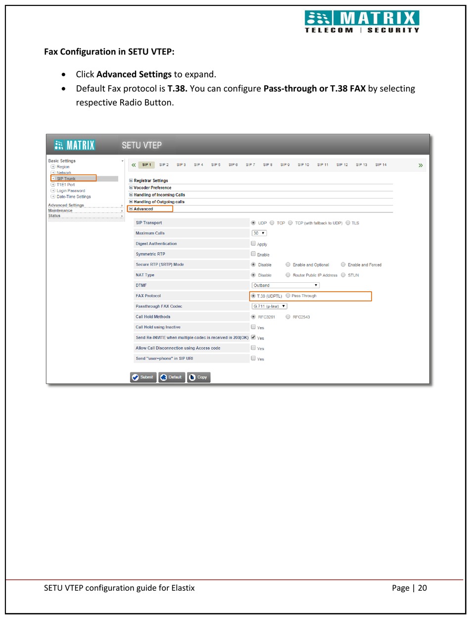
Task: Select Disable for NAT Type
Action: 254,275
